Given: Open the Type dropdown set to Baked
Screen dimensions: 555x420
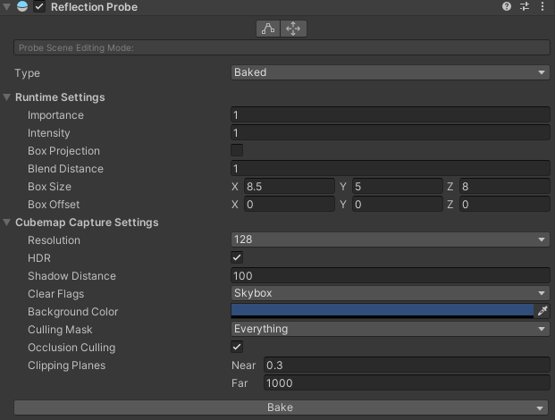Looking at the screenshot, I should pos(390,72).
